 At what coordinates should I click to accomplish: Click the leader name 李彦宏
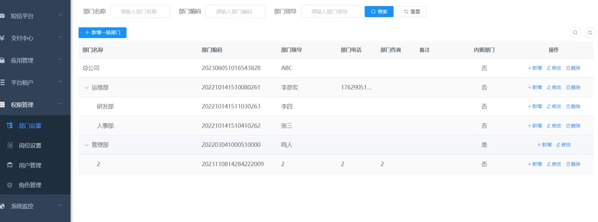tap(290, 87)
